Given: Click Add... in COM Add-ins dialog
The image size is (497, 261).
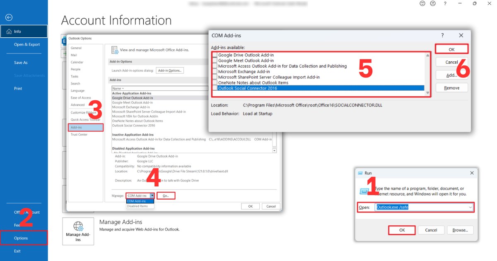Looking at the screenshot, I should pos(452,75).
